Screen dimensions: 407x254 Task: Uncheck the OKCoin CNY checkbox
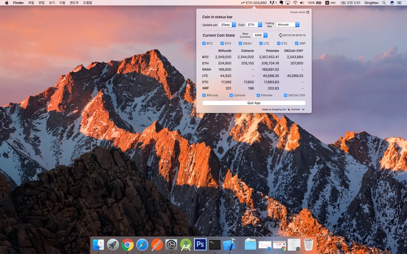[x=285, y=95]
